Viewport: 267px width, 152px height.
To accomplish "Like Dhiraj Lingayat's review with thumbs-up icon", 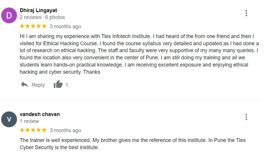I will 58,84.
